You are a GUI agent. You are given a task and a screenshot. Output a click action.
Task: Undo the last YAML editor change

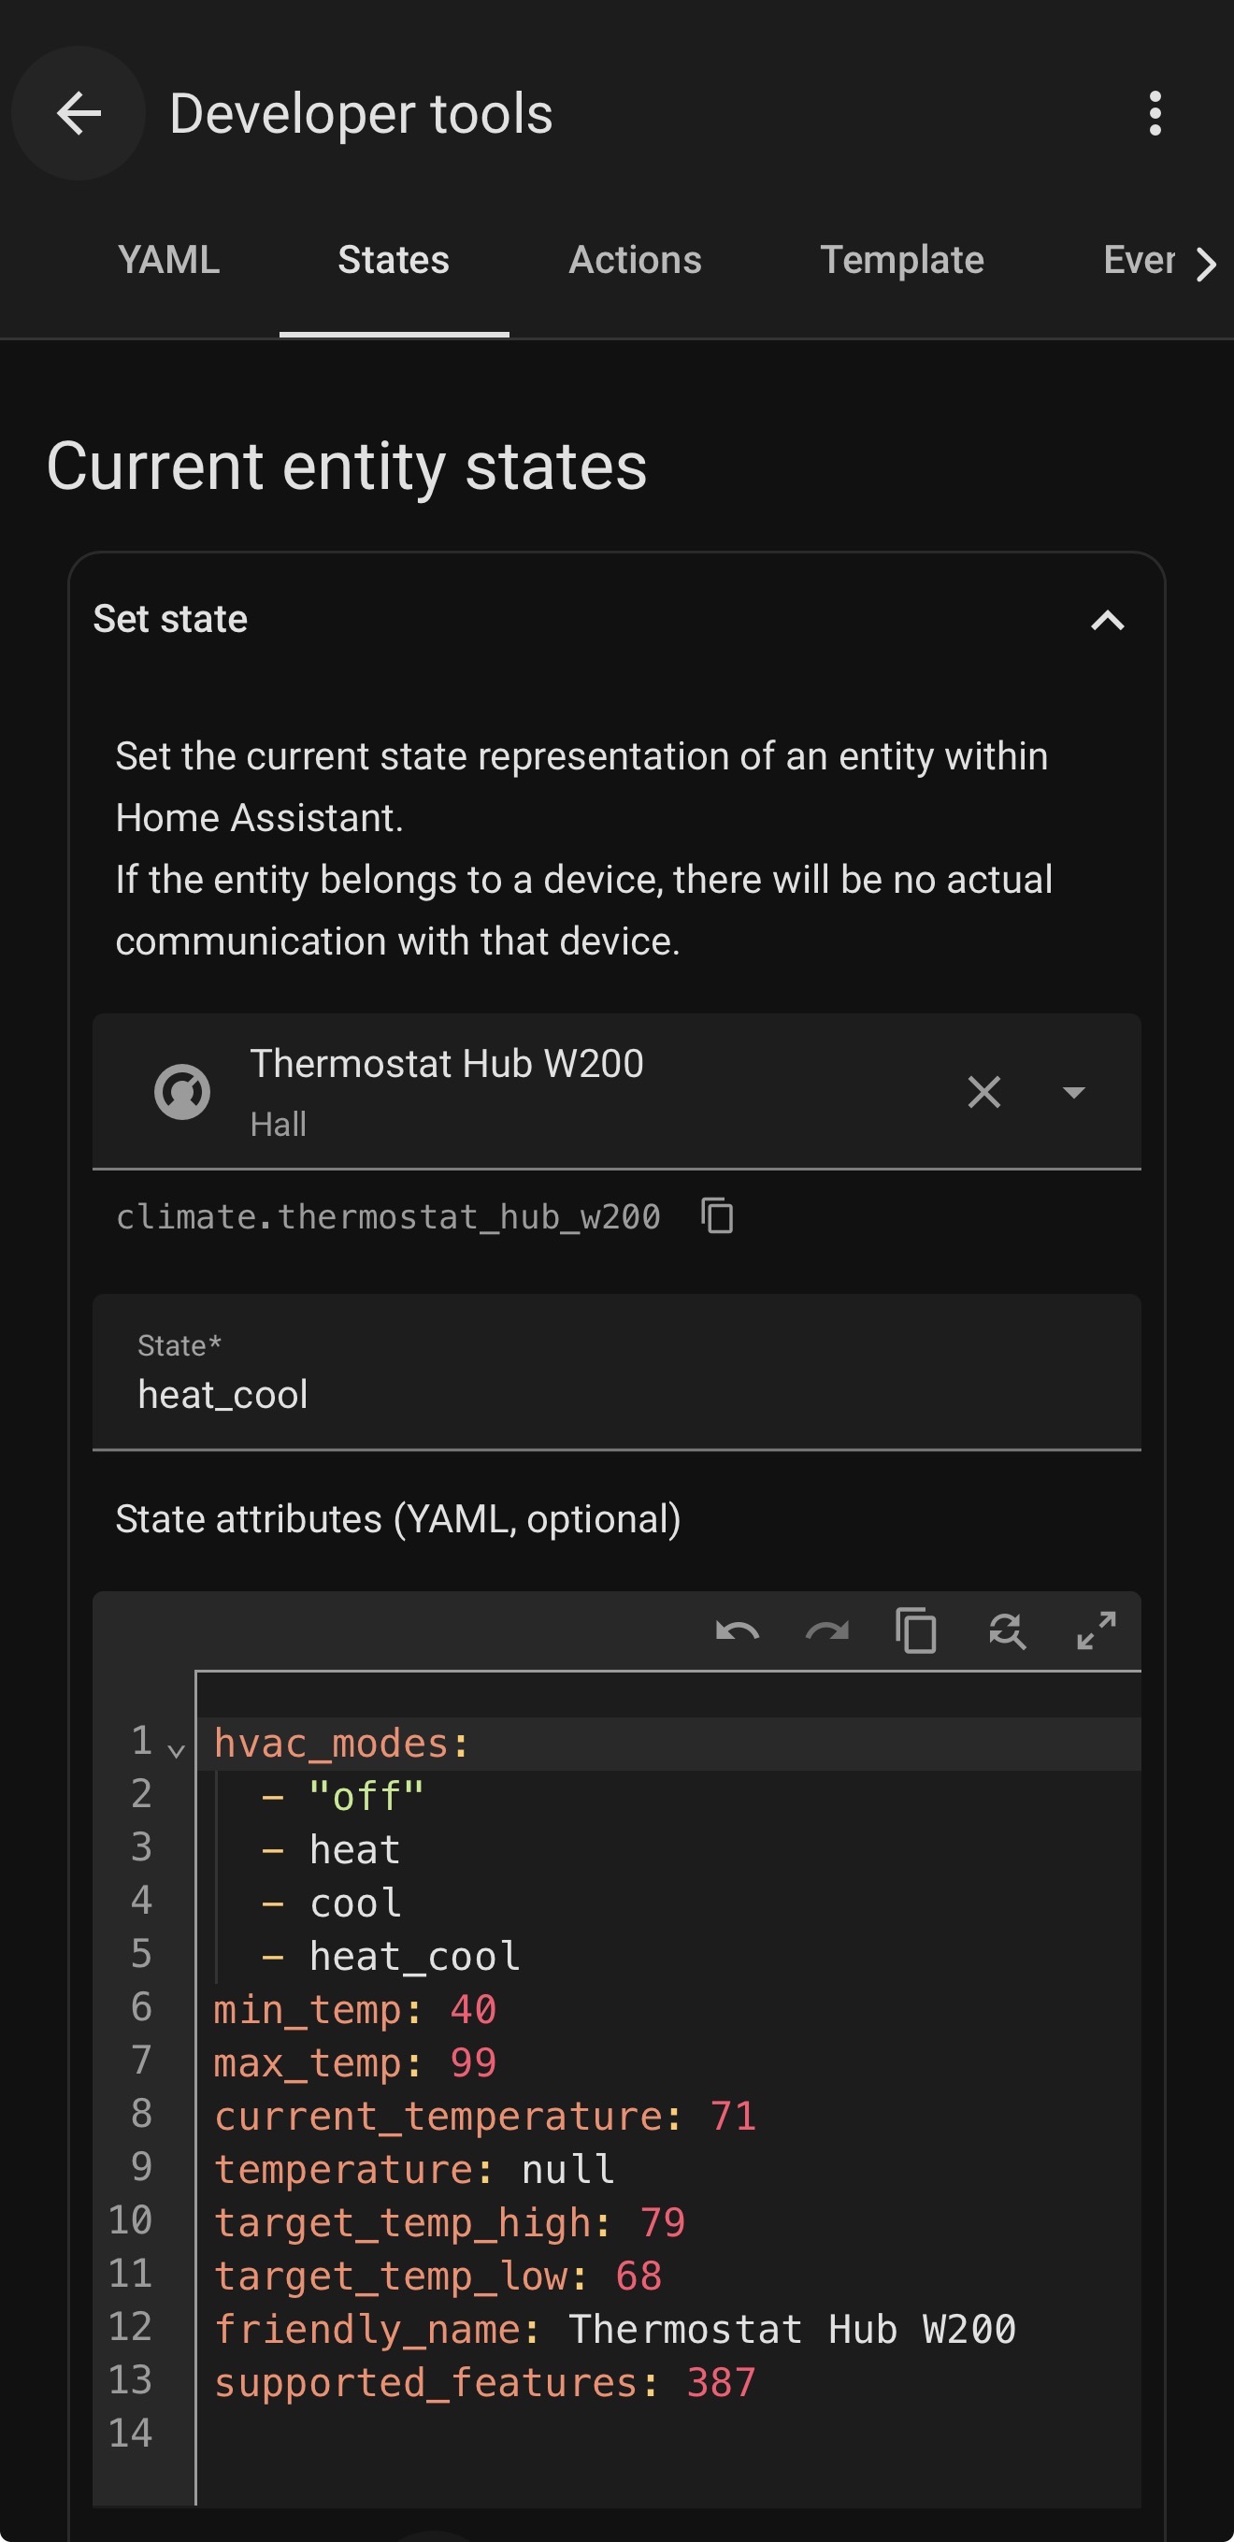coord(737,1630)
